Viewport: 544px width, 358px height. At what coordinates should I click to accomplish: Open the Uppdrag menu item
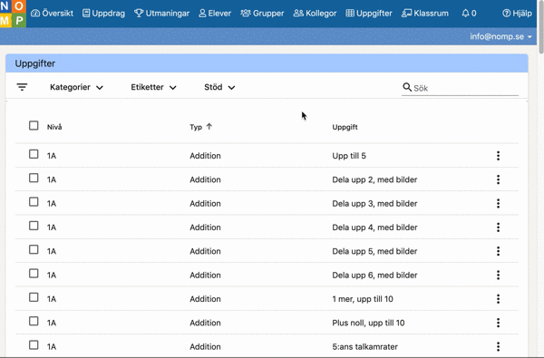[x=103, y=14]
